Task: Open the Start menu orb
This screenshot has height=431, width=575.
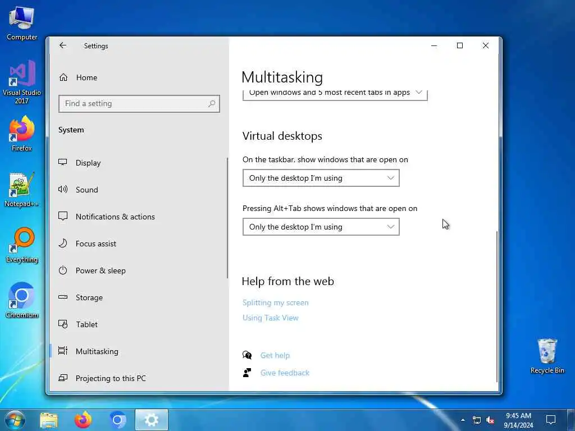Action: (15, 420)
